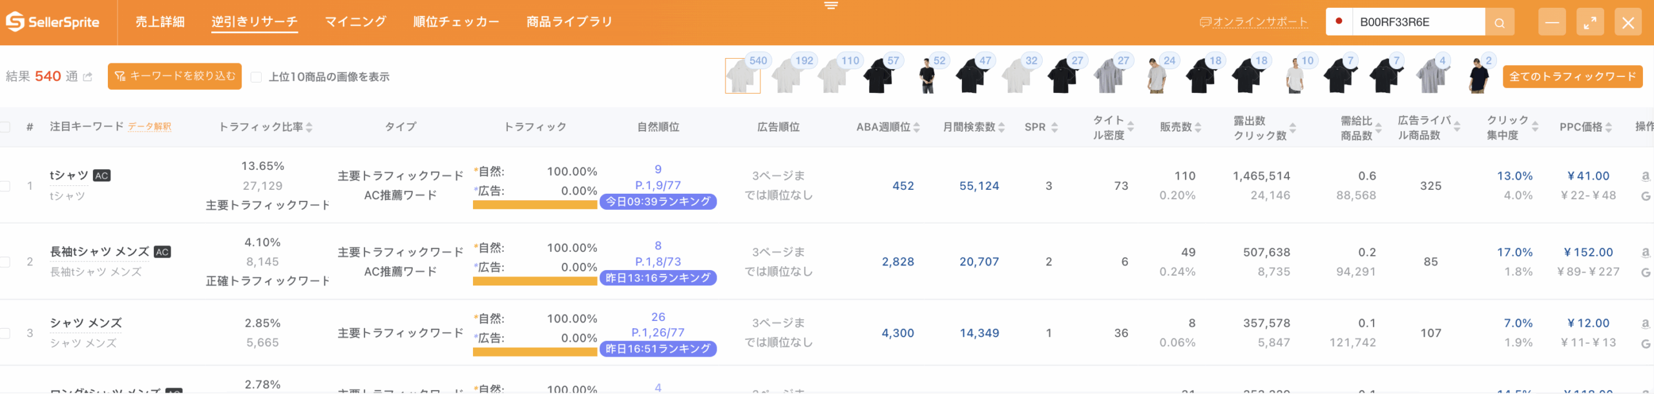Click the Amazon search icon for tシャツ row

coord(1646,176)
